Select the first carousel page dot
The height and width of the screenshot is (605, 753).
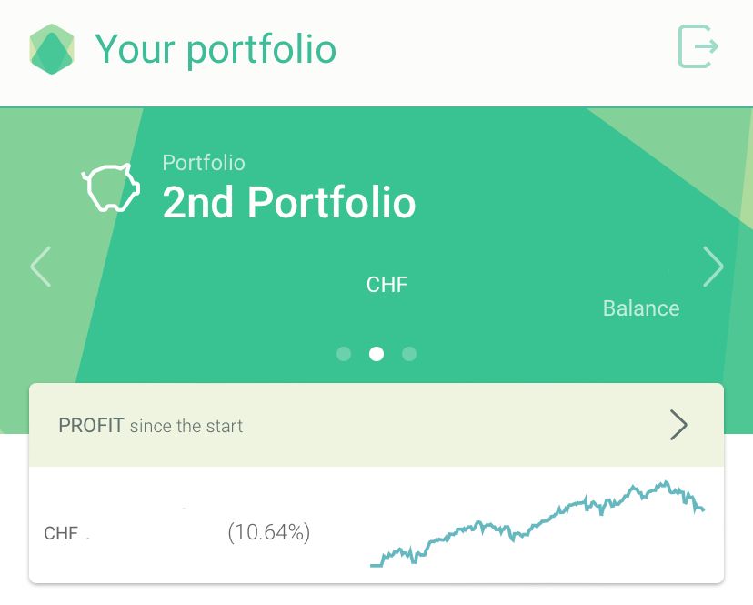344,354
